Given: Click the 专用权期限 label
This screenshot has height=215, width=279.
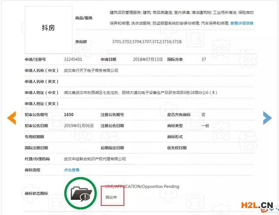Looking at the screenshot, I should tap(34, 137).
